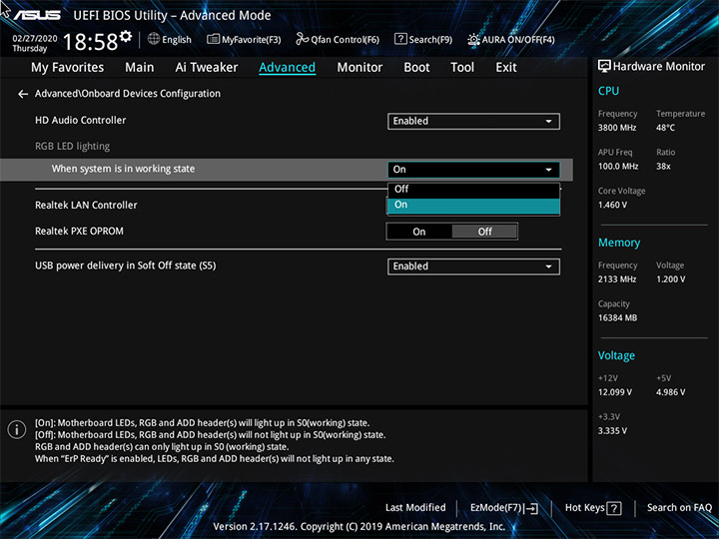Select USB power delivery in Soft Off state label
Viewport: 719px width, 539px height.
(x=125, y=266)
